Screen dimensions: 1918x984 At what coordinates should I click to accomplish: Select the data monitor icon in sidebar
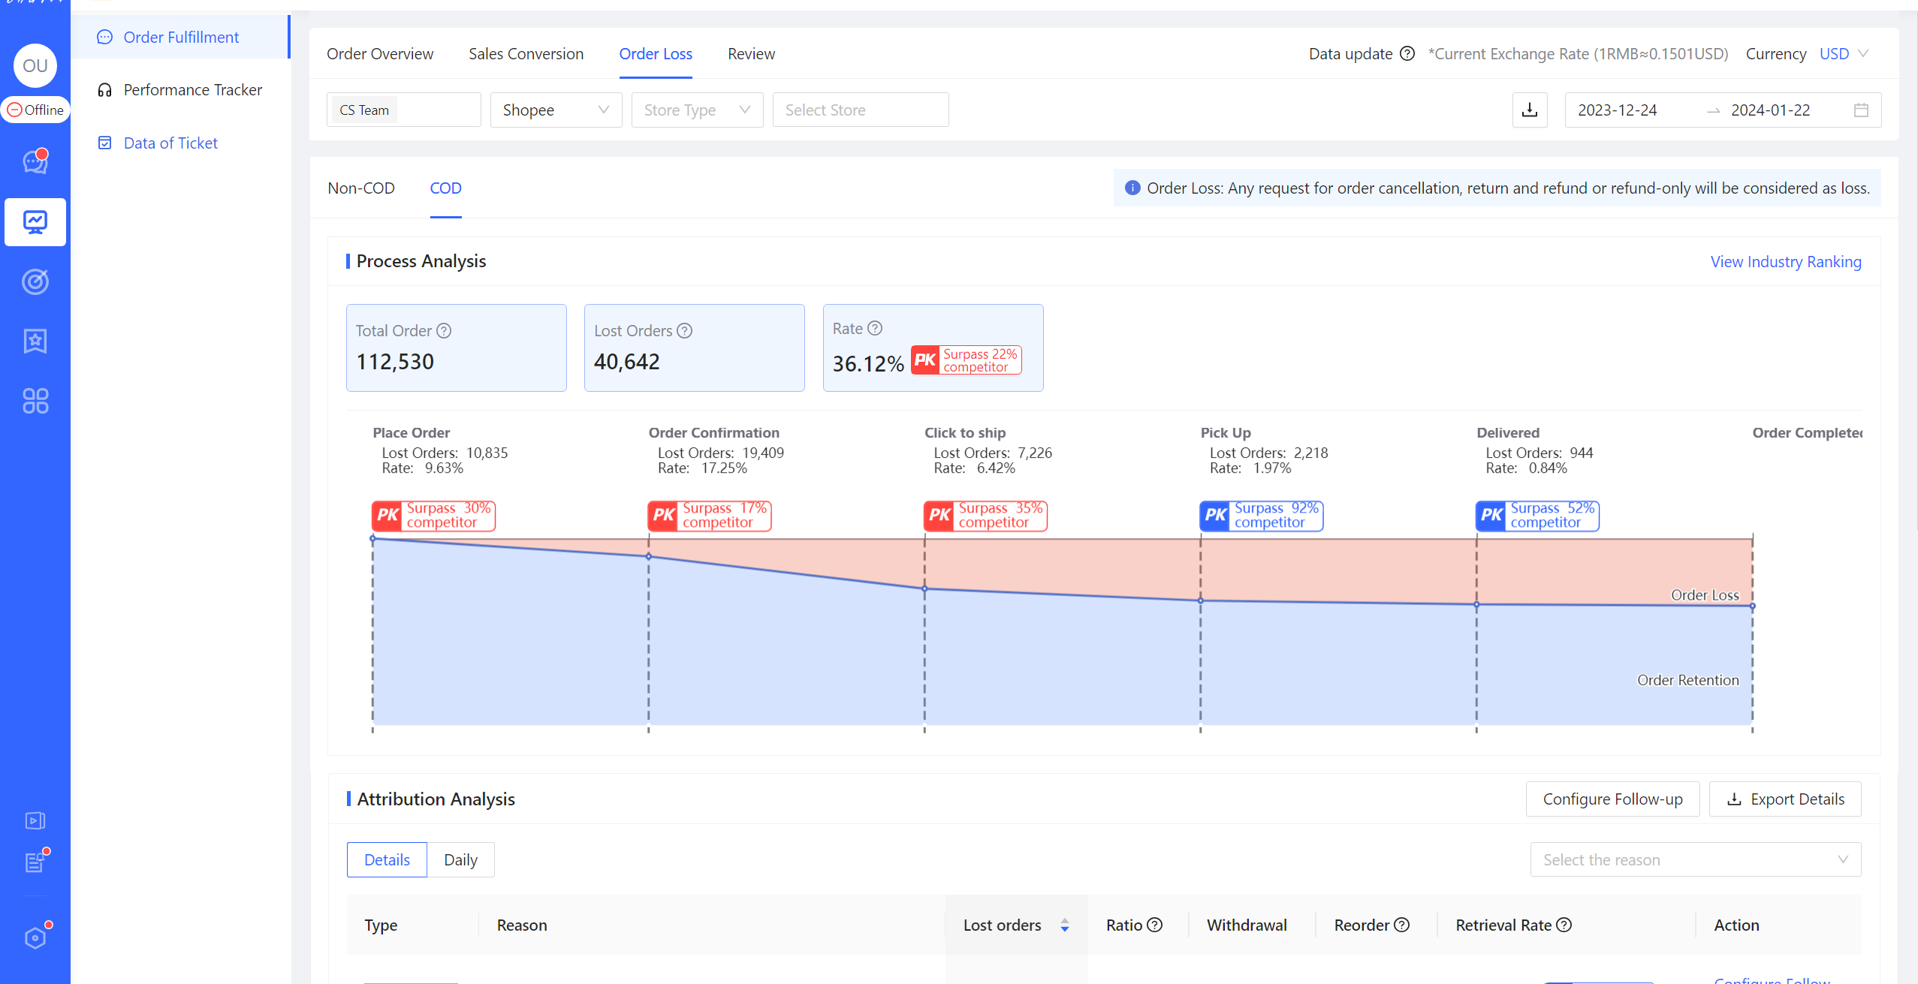35,222
